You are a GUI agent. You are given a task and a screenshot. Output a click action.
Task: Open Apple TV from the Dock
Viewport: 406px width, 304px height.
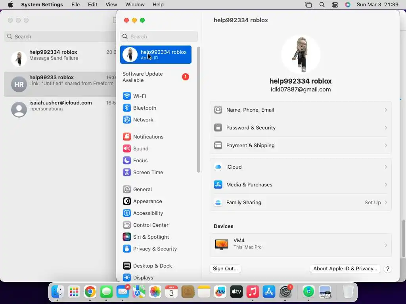point(236,292)
